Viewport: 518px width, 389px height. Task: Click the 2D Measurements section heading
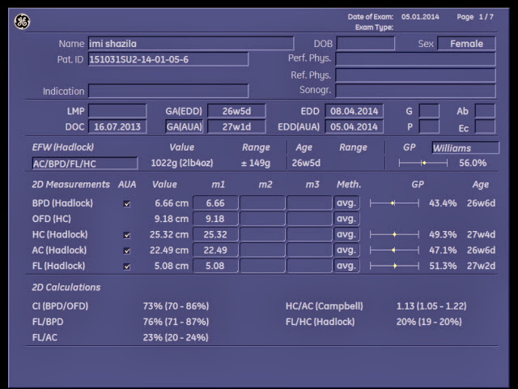click(x=70, y=184)
